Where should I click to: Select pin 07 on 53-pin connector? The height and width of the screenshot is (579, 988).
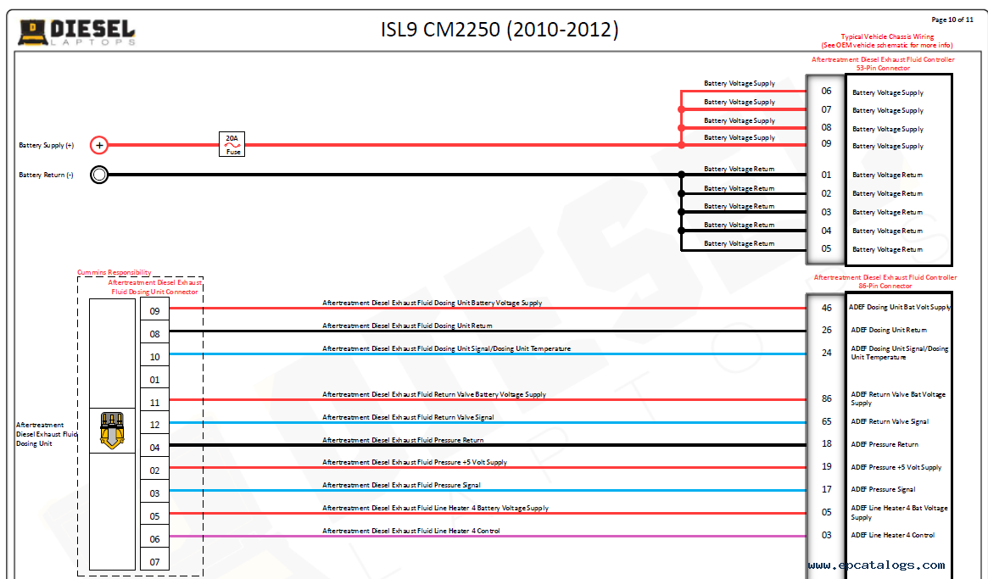pos(826,109)
